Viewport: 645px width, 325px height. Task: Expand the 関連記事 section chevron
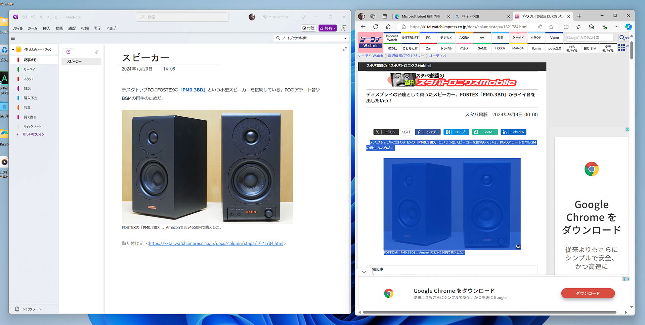(x=364, y=272)
